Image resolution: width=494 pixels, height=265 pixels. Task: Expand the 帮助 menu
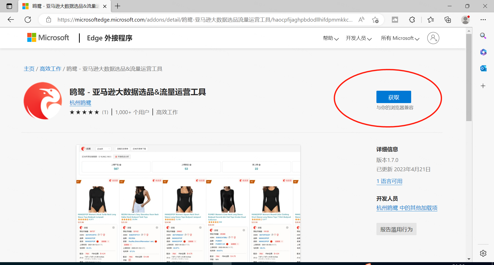pos(331,38)
